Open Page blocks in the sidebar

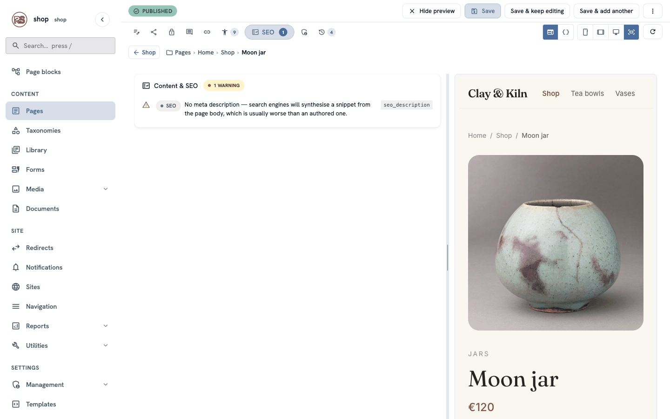click(60, 72)
